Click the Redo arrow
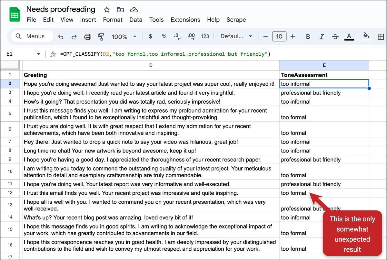Image resolution: width=387 pixels, height=260 pixels. (74, 37)
